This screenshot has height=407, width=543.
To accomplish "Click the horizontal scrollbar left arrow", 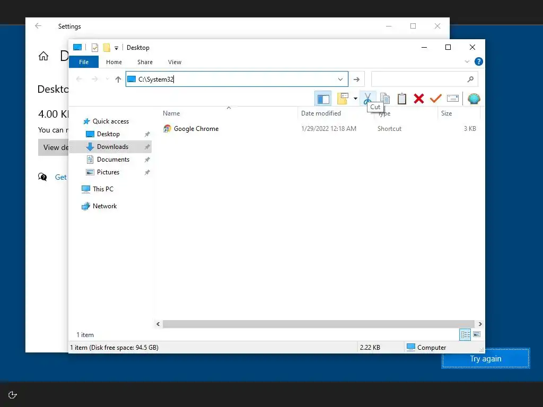I will 158,324.
